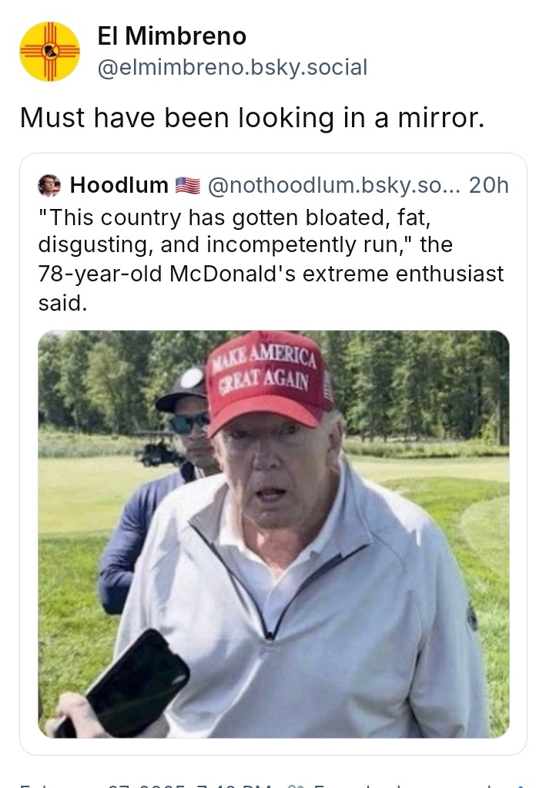The width and height of the screenshot is (546, 788).
Task: Enlarge the embedded golf course photo
Action: 273,534
